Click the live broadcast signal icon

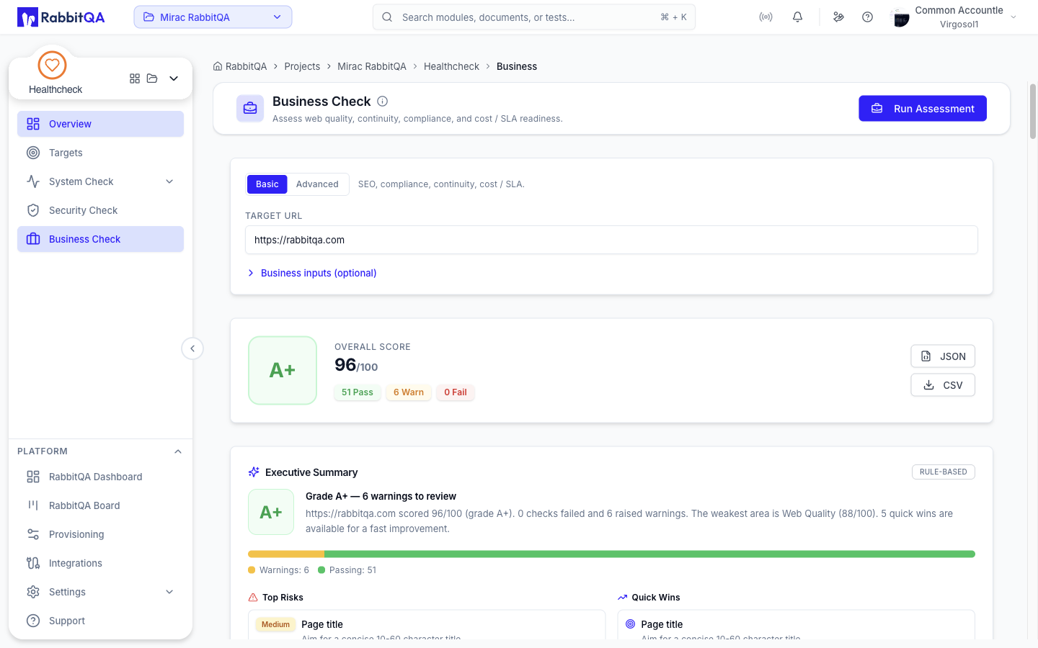click(x=766, y=17)
